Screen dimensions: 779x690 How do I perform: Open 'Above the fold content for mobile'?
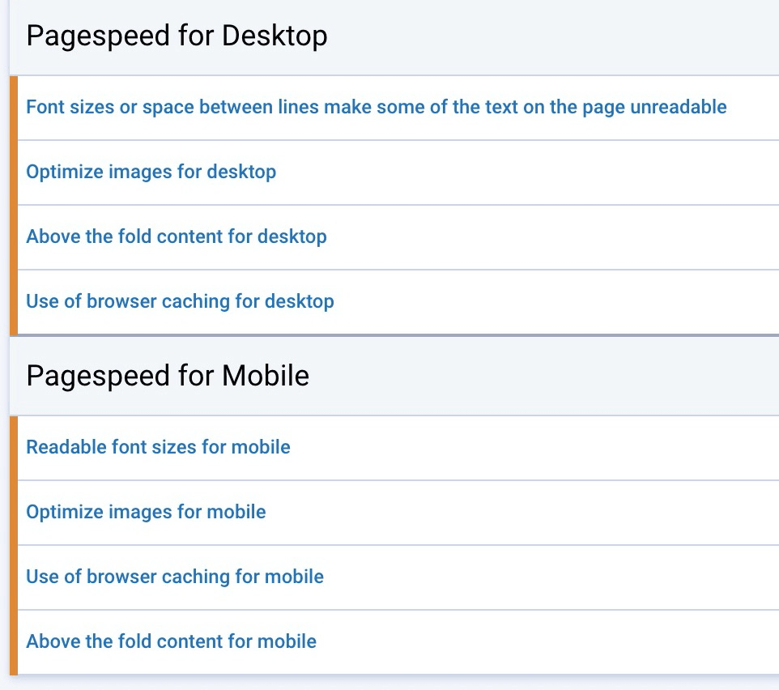pyautogui.click(x=172, y=641)
